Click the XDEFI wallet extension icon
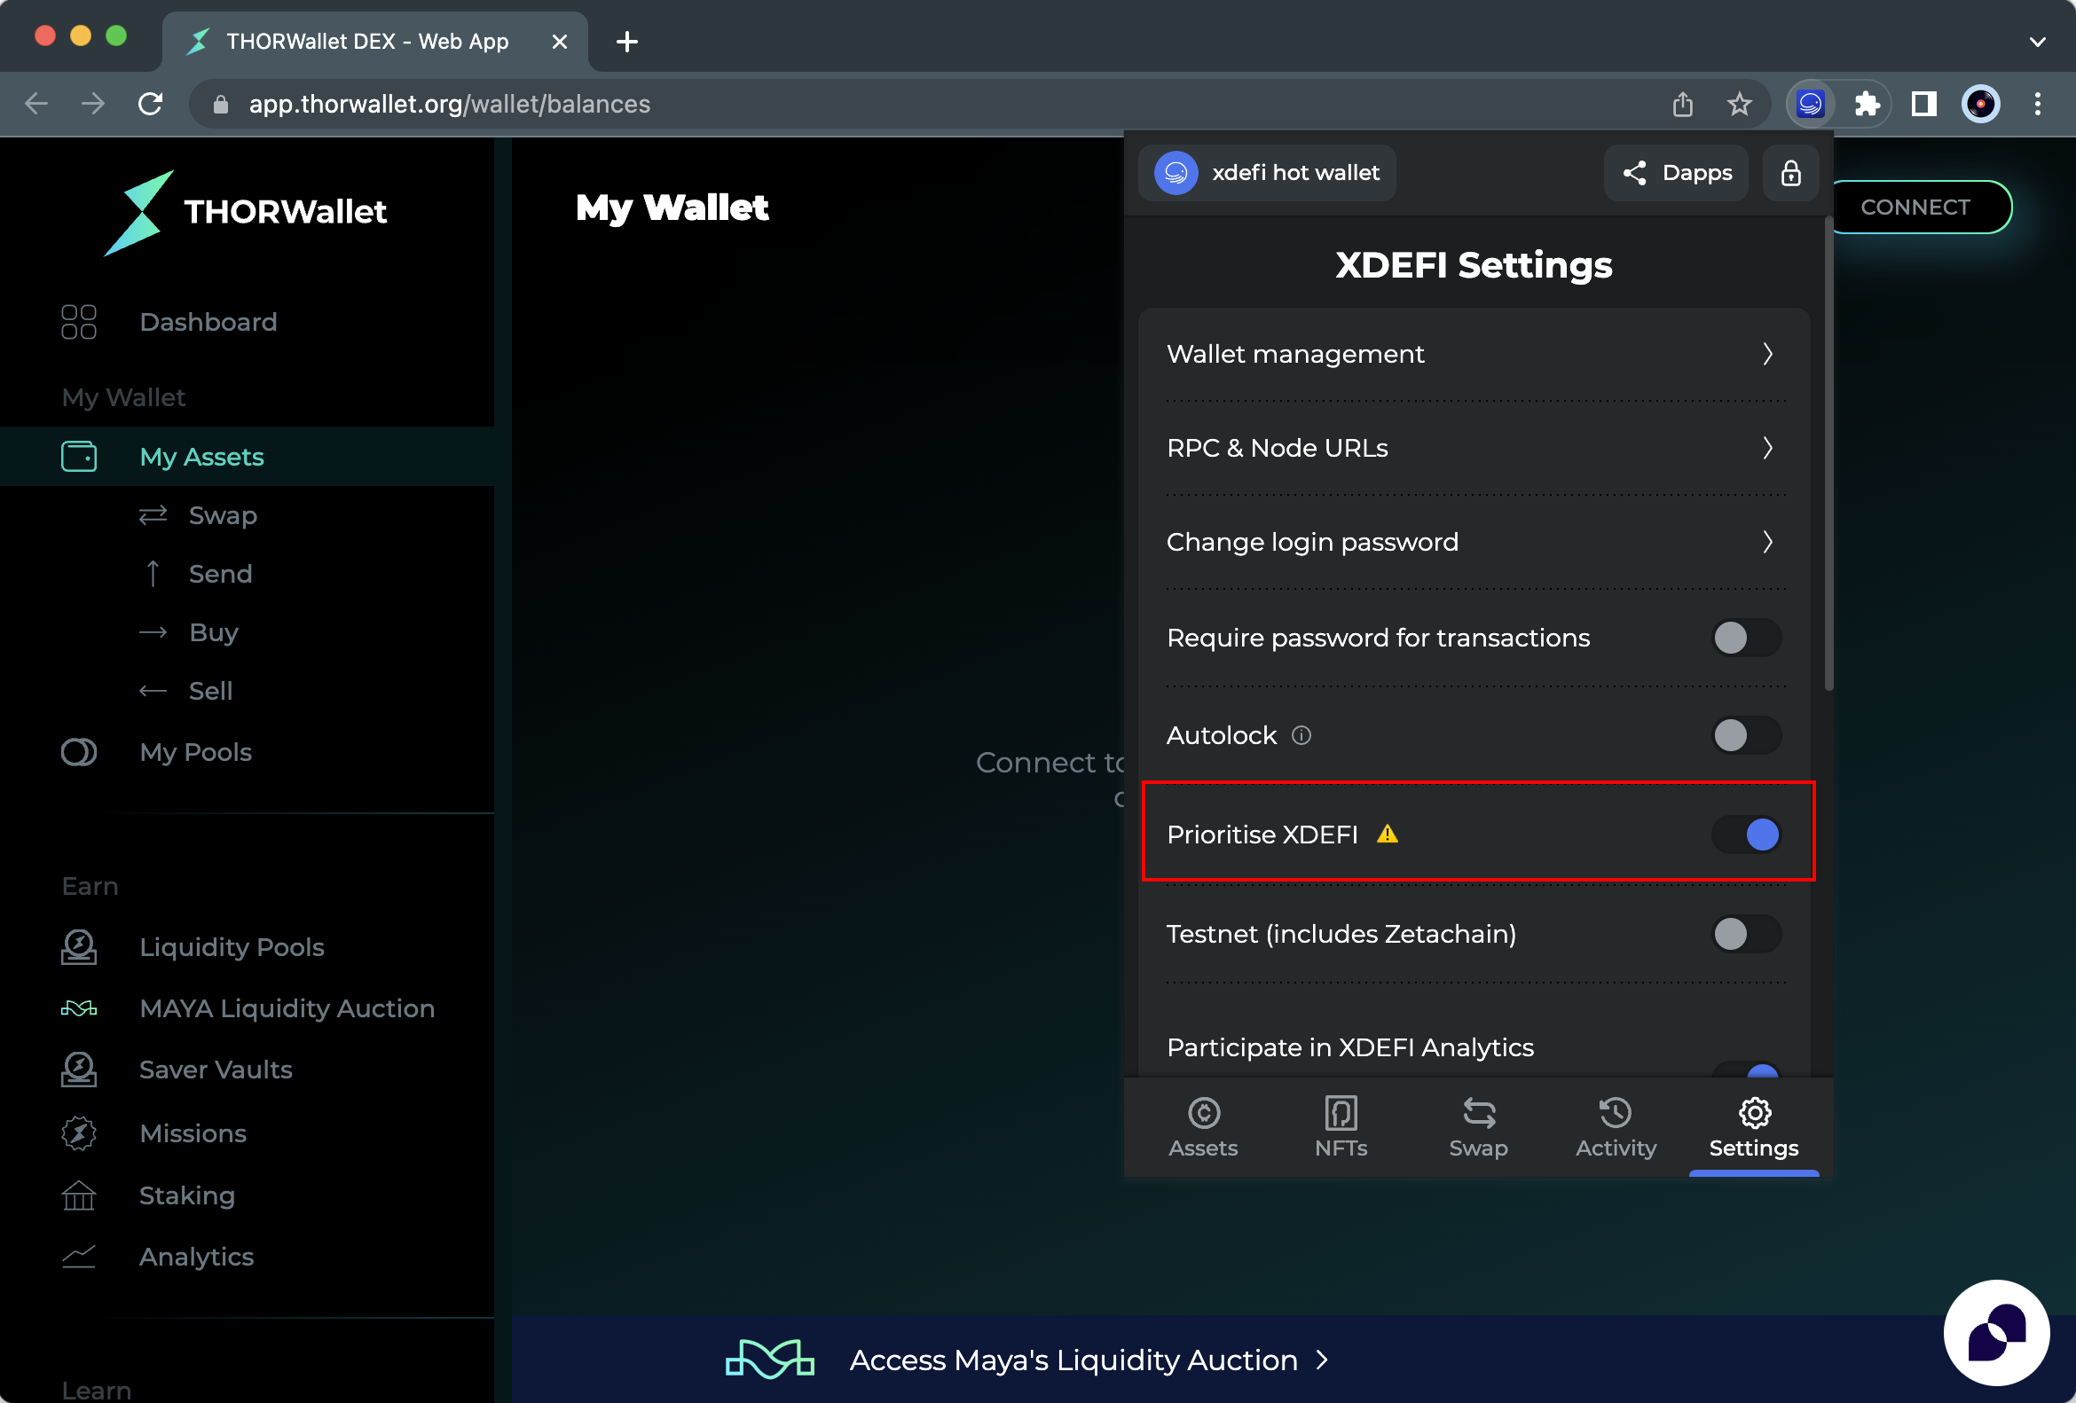Image resolution: width=2076 pixels, height=1403 pixels. [1810, 105]
